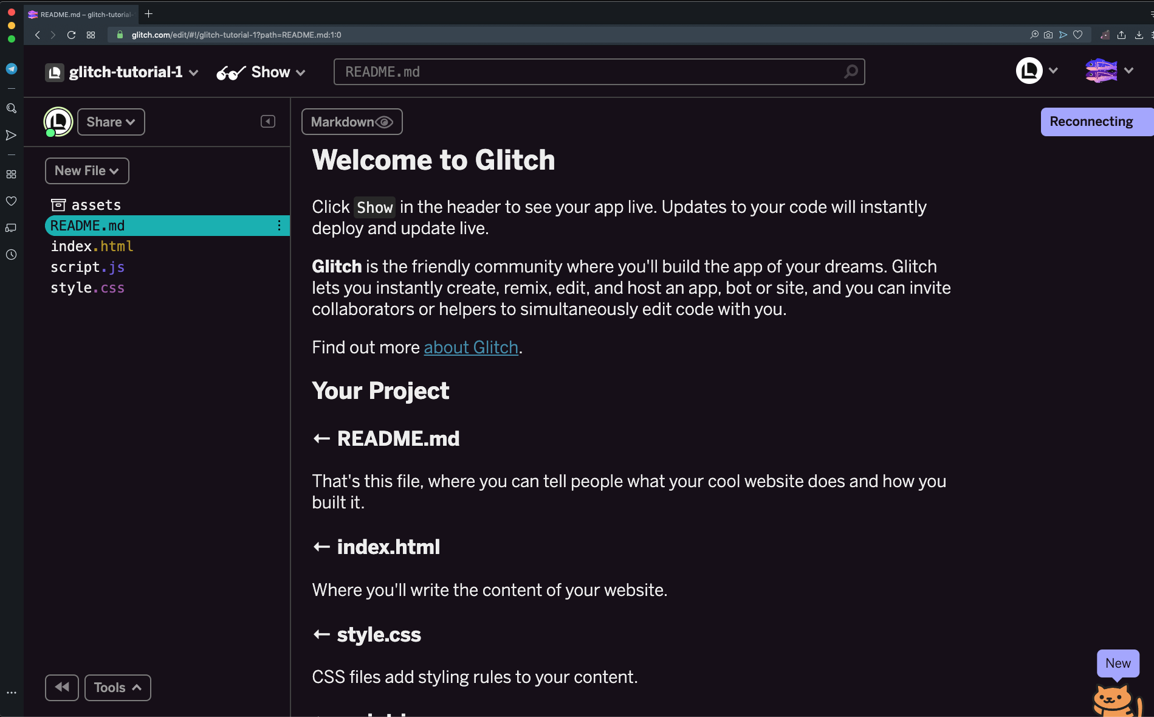The image size is (1154, 717).
Task: Open the Share dropdown
Action: (x=111, y=122)
